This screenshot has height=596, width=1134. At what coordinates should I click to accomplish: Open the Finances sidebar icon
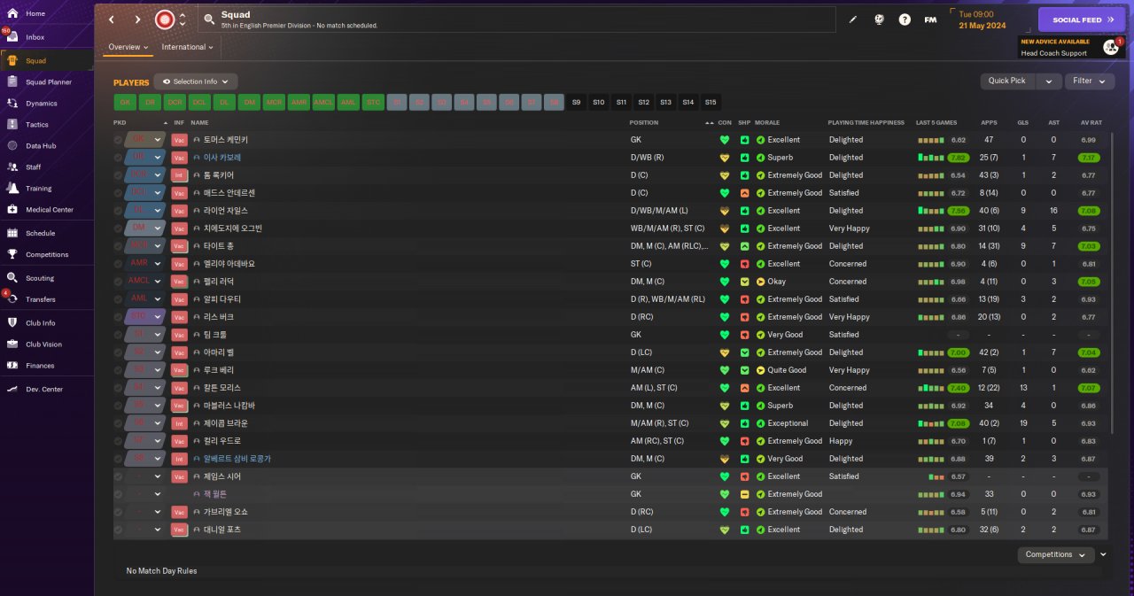[12, 365]
